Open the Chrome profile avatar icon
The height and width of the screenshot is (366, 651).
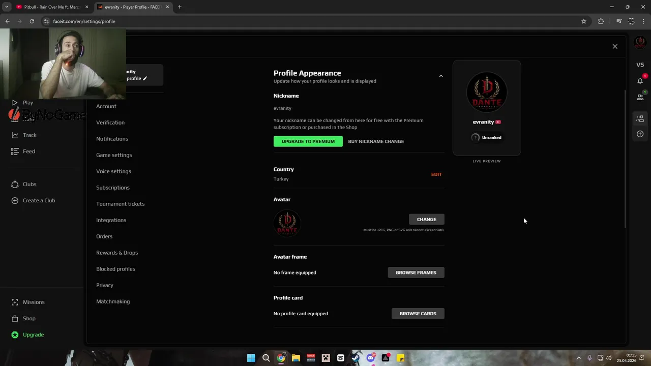(631, 21)
